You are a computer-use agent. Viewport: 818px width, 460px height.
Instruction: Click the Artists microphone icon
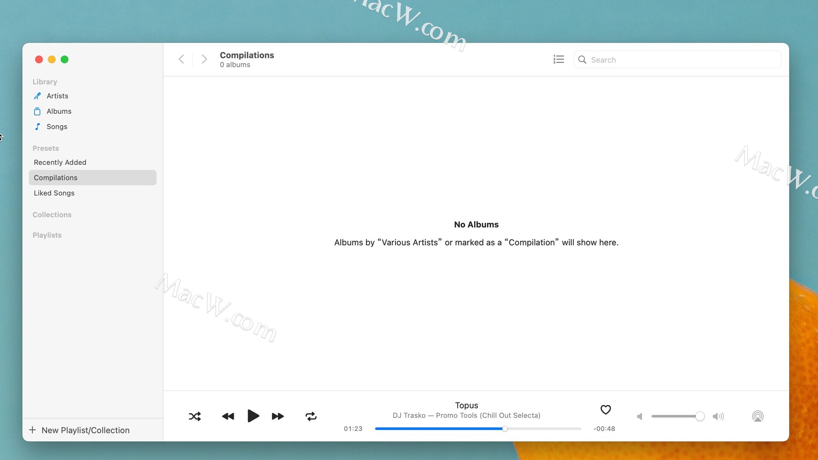click(x=37, y=96)
